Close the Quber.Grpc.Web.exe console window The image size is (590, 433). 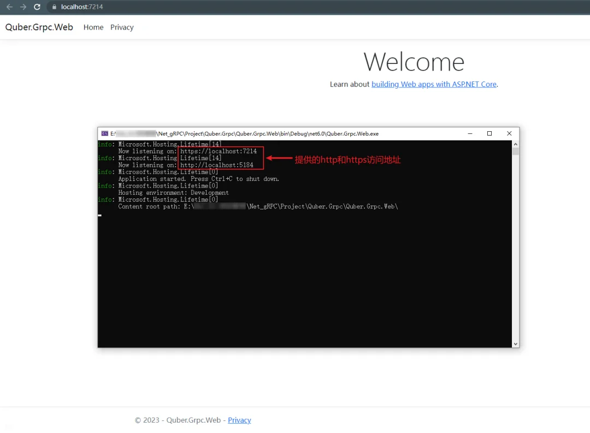(x=509, y=133)
